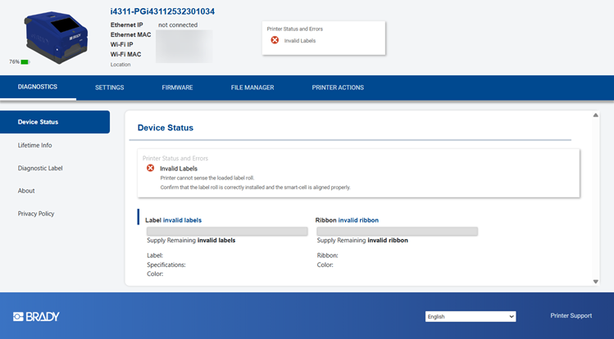
Task: Click the Brady logo in footer
Action: pos(36,316)
